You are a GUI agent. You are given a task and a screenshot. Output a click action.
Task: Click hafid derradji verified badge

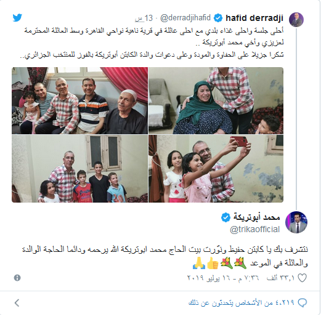218,18
